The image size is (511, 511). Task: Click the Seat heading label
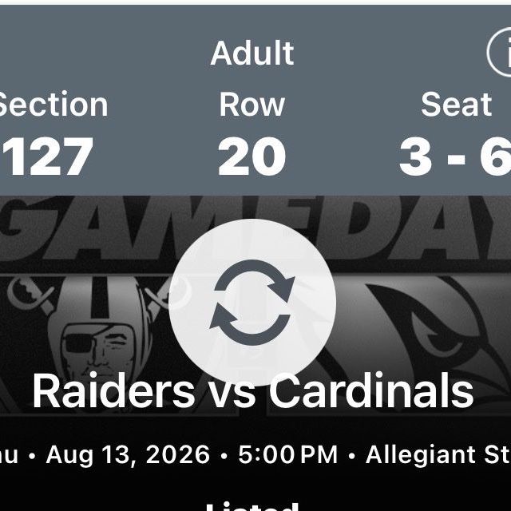point(456,105)
